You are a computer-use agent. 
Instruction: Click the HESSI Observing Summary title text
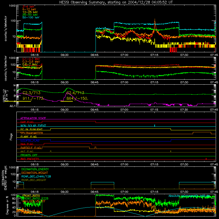(116, 2)
